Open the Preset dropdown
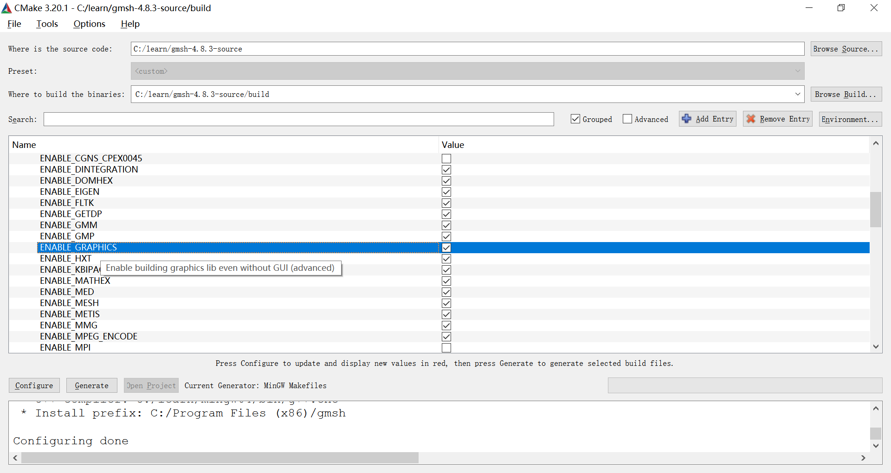Viewport: 891px width, 473px height. point(797,71)
